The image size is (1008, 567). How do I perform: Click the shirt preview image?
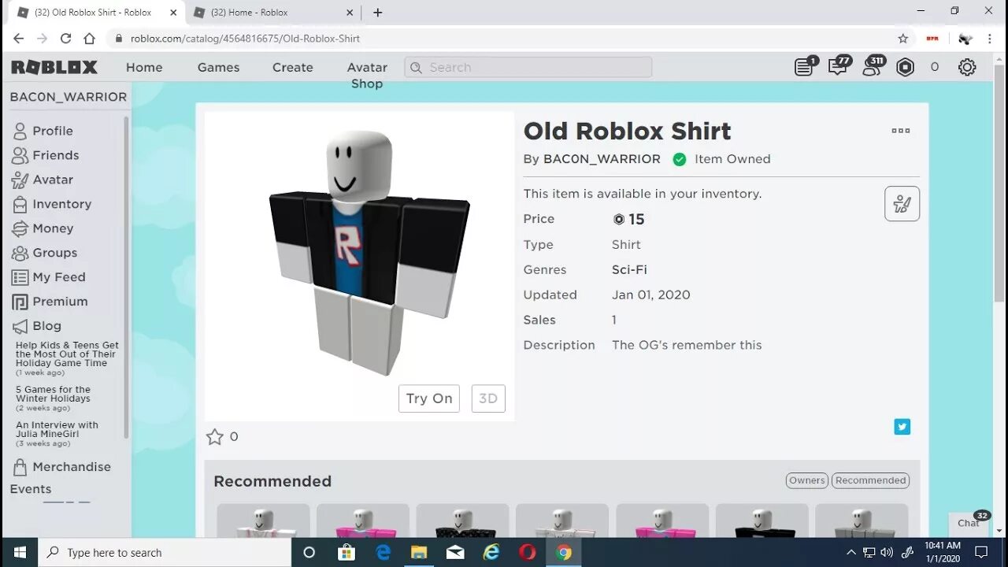tap(359, 265)
